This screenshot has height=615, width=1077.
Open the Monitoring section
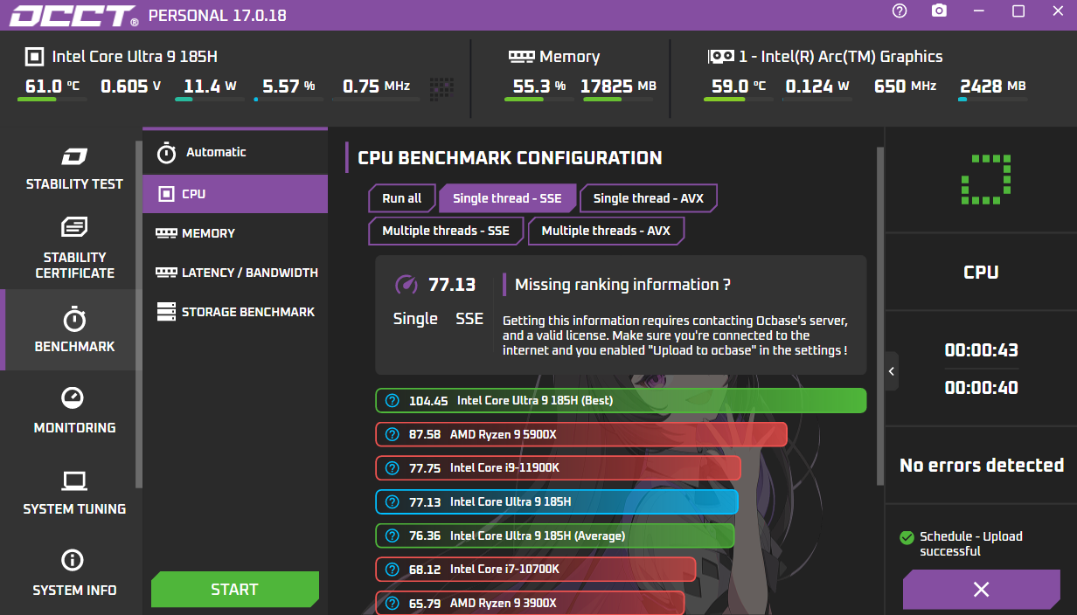pyautogui.click(x=74, y=411)
